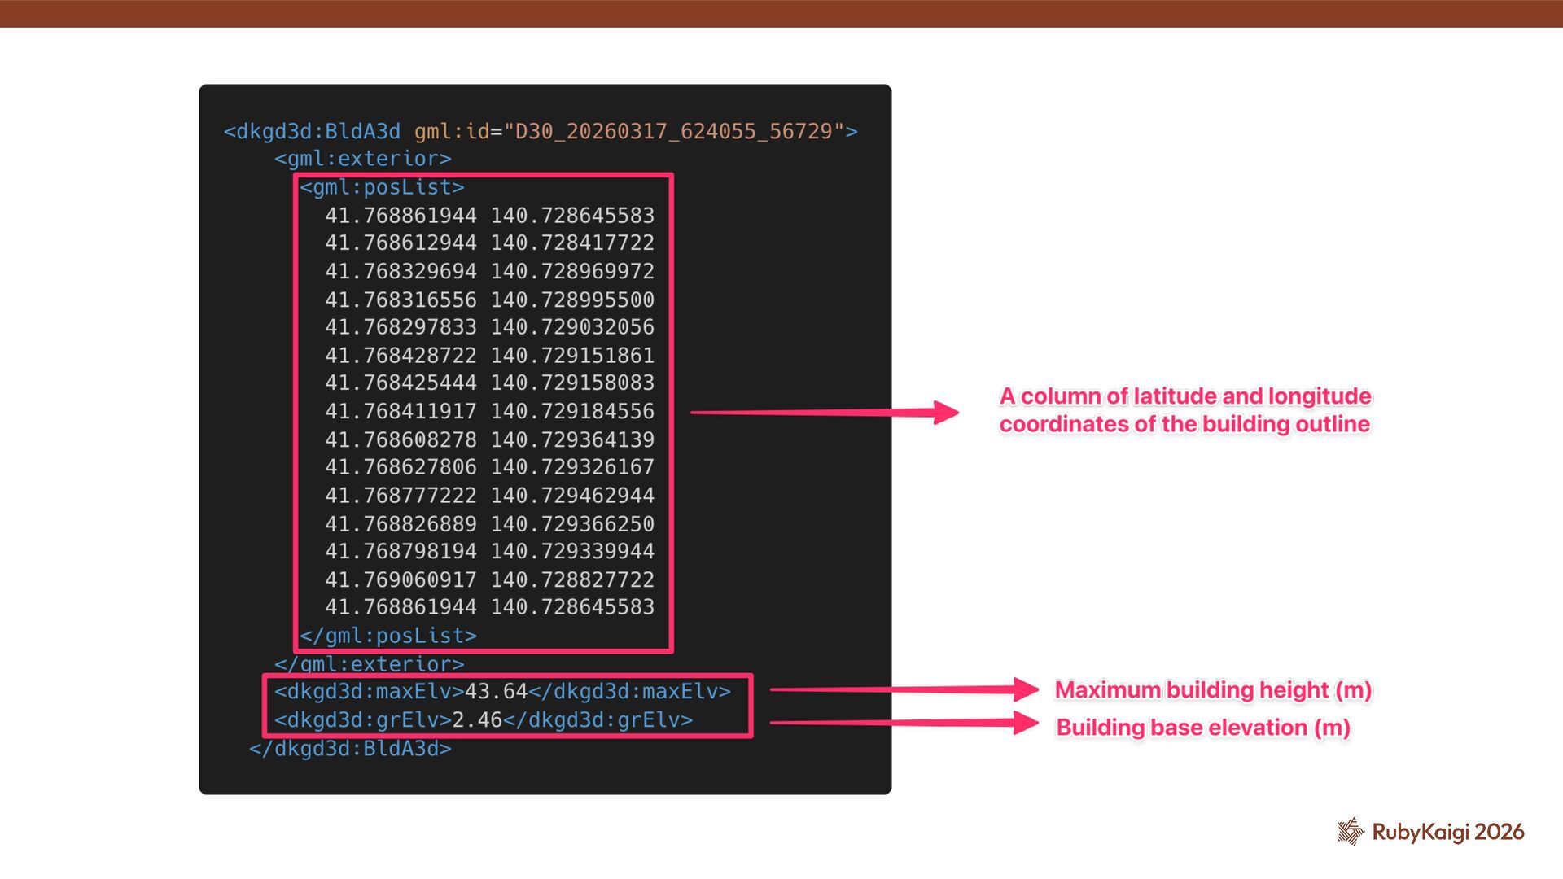
Task: Click the arrow pointing to latitude longitude annotation
Action: pyautogui.click(x=824, y=413)
